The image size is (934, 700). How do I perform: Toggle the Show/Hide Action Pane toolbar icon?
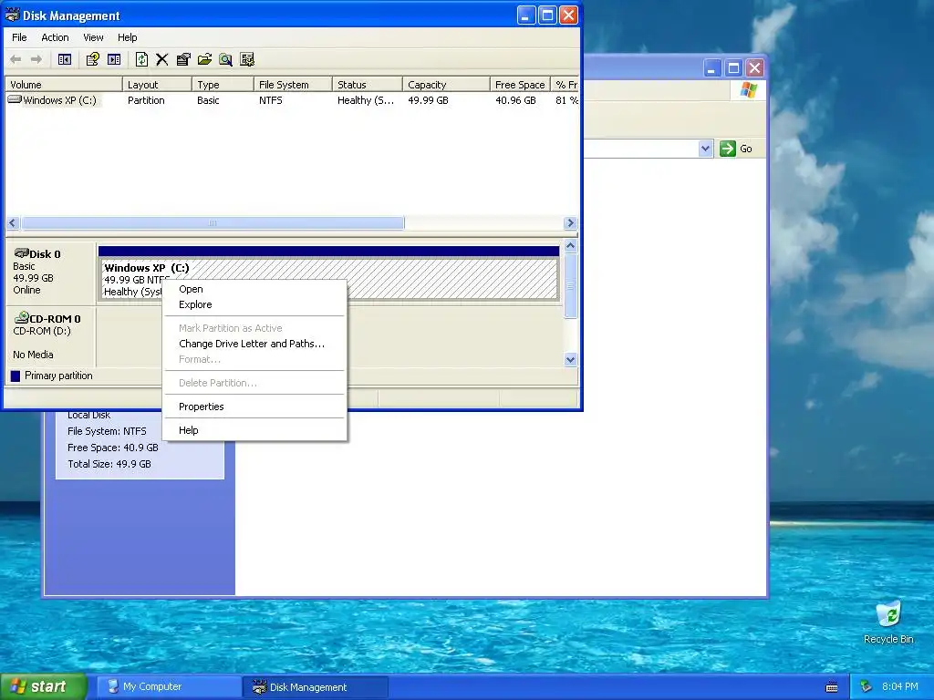coord(114,59)
